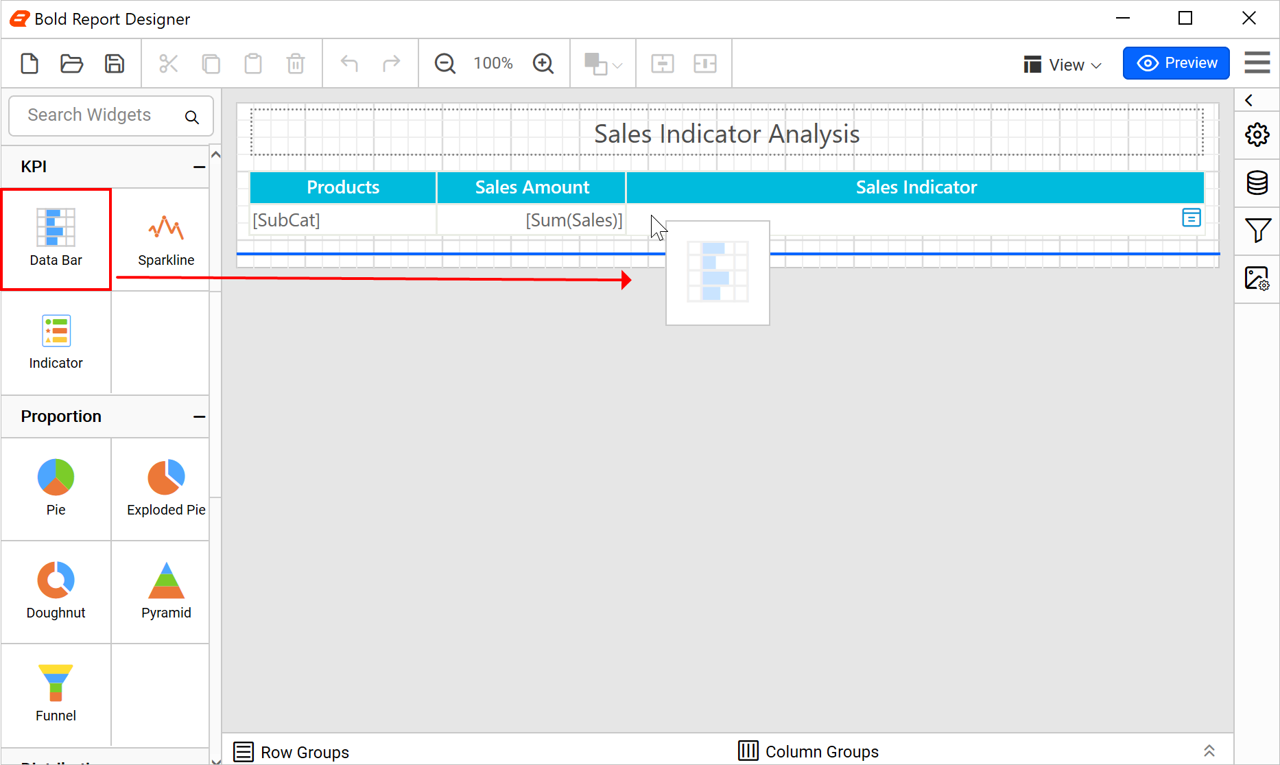1280x765 pixels.
Task: Expand the grouping panel chevron
Action: (1209, 751)
